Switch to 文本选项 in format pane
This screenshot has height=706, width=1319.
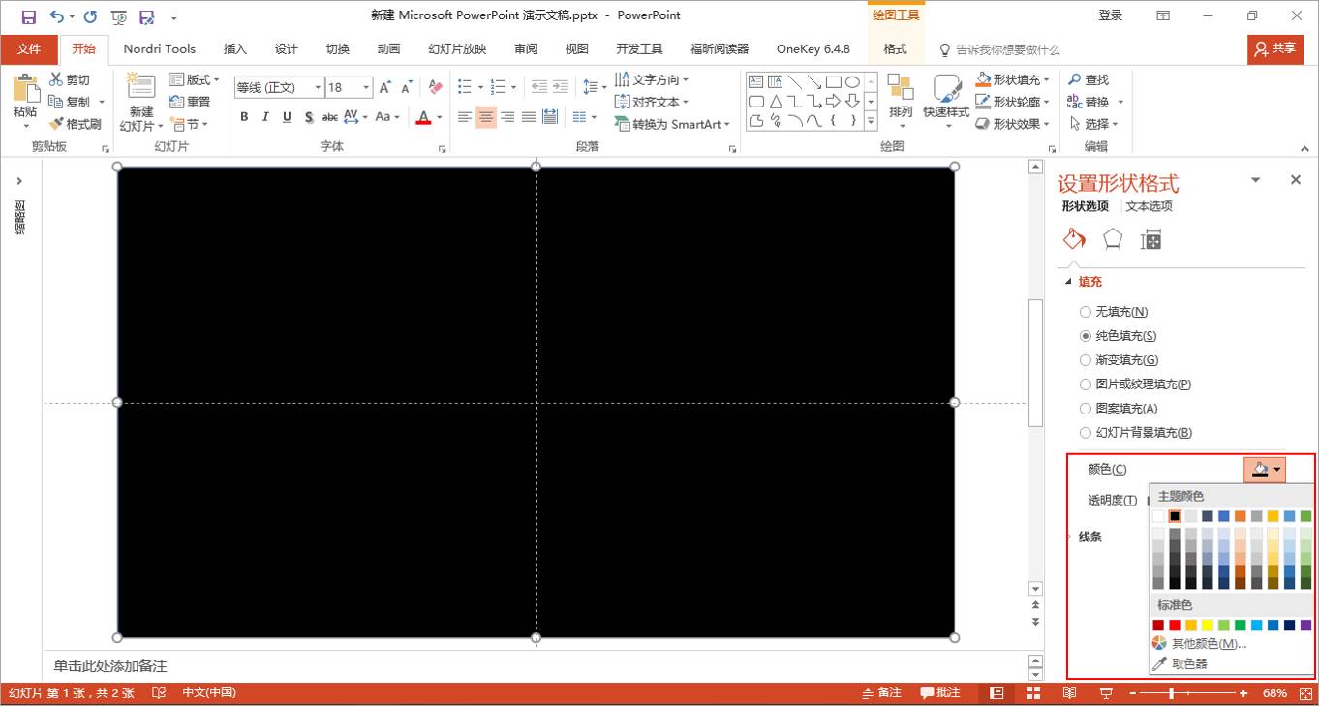click(x=1149, y=206)
